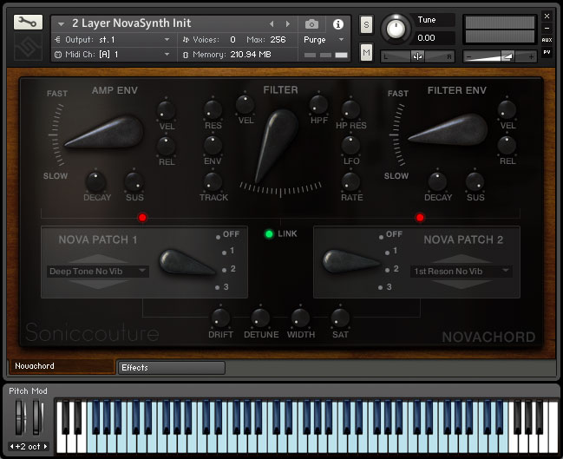
Task: Click the AUX button in the header
Action: click(x=547, y=40)
